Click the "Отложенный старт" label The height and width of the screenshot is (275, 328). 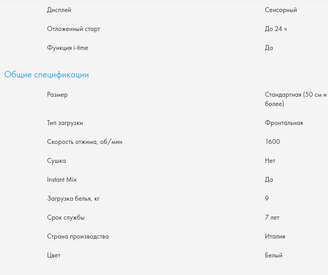pyautogui.click(x=73, y=29)
